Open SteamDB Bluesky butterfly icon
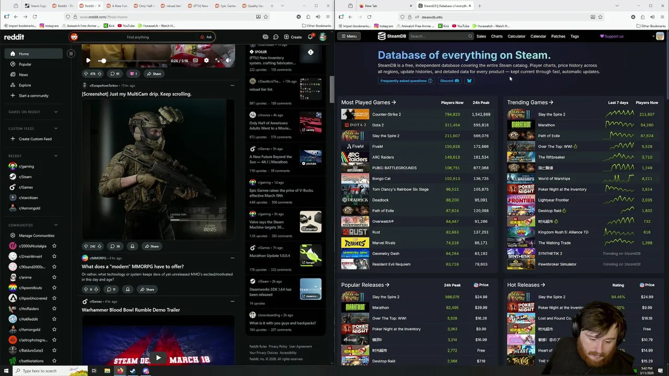This screenshot has height=376, width=669. (469, 81)
